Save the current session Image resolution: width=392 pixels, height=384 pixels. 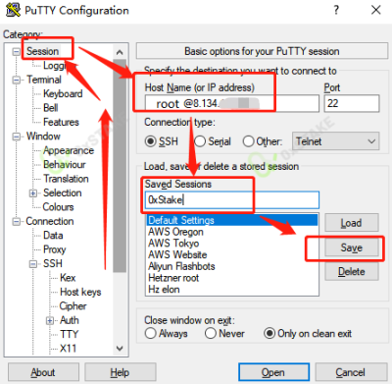(352, 247)
